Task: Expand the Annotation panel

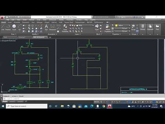Action: (x=52, y=34)
